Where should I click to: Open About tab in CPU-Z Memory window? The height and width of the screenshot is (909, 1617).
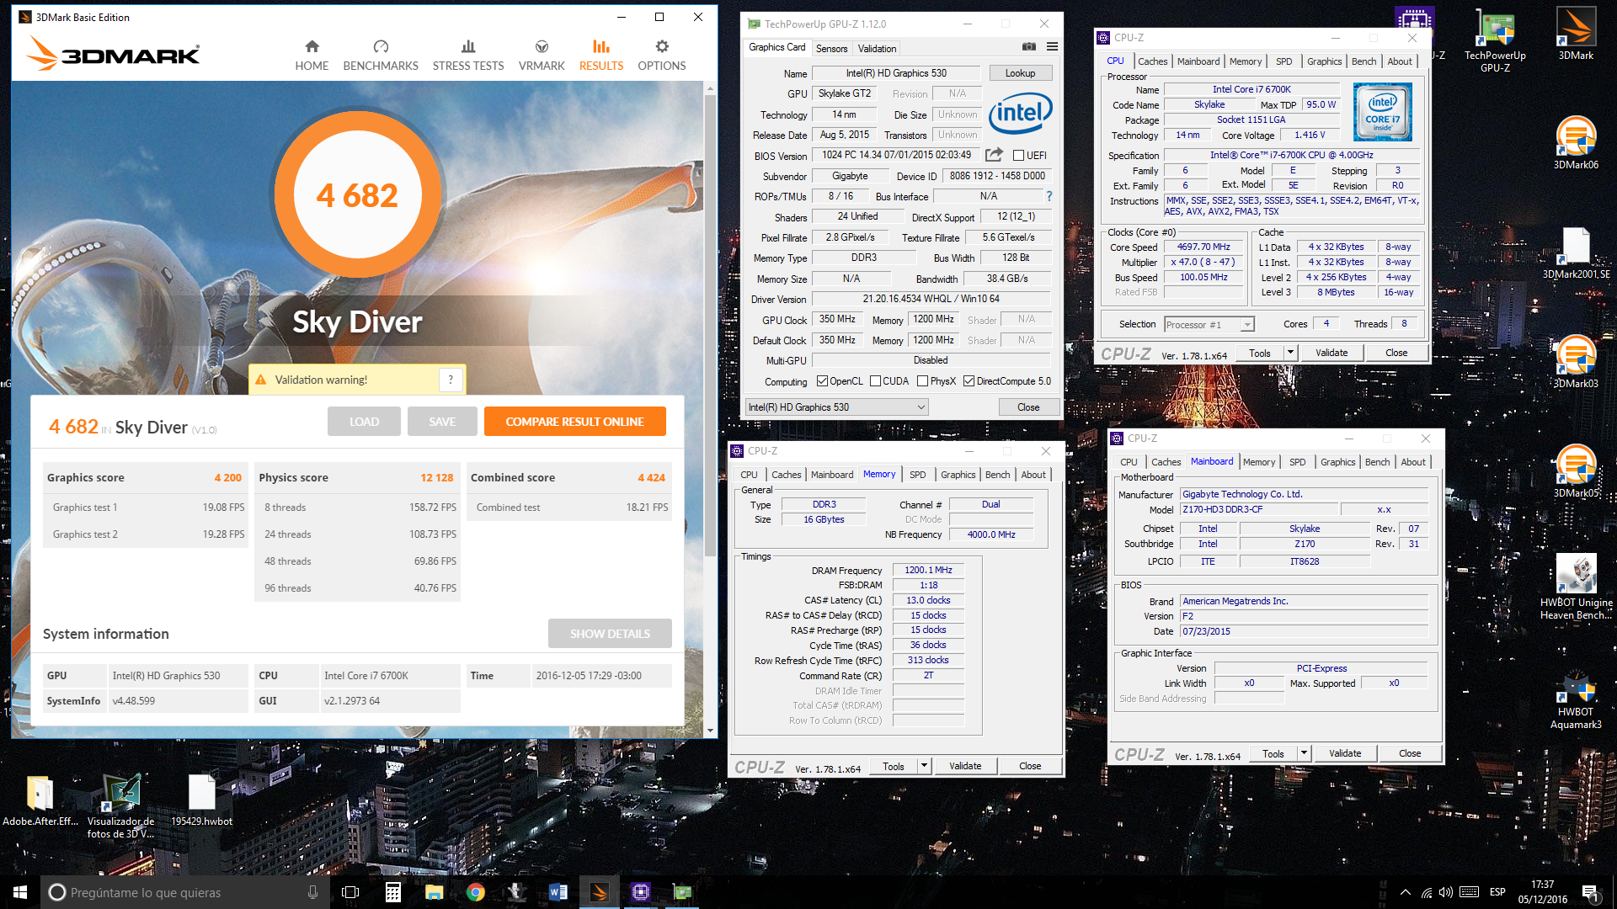pos(1033,475)
